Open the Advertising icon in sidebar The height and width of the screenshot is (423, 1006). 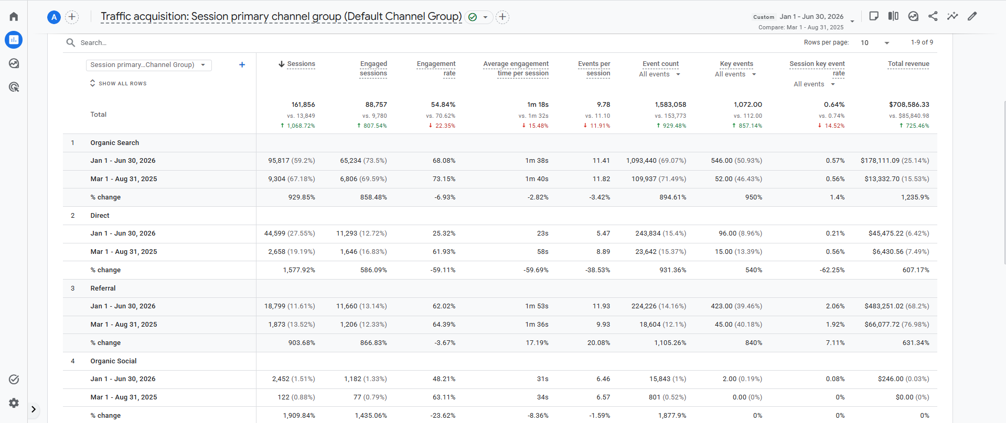point(14,87)
